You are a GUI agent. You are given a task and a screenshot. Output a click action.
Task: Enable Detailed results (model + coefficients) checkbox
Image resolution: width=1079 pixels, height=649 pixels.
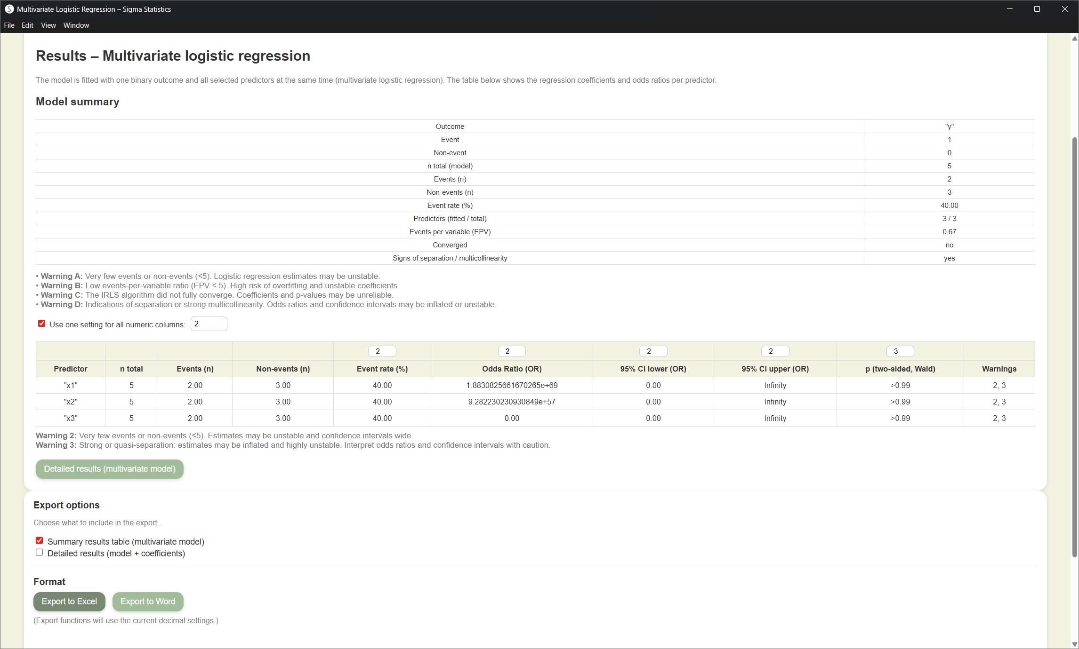[x=39, y=553]
